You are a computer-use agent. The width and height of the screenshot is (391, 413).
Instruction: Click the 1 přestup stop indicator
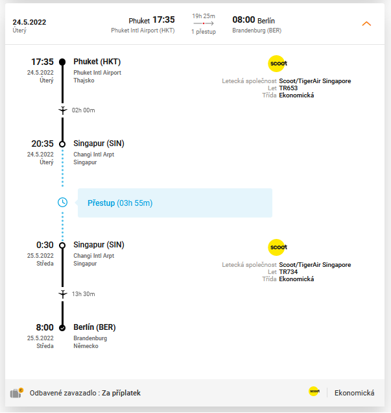[204, 32]
